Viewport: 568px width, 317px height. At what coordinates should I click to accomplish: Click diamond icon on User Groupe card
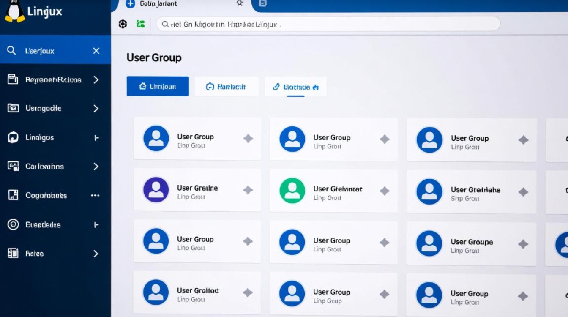[x=523, y=244]
